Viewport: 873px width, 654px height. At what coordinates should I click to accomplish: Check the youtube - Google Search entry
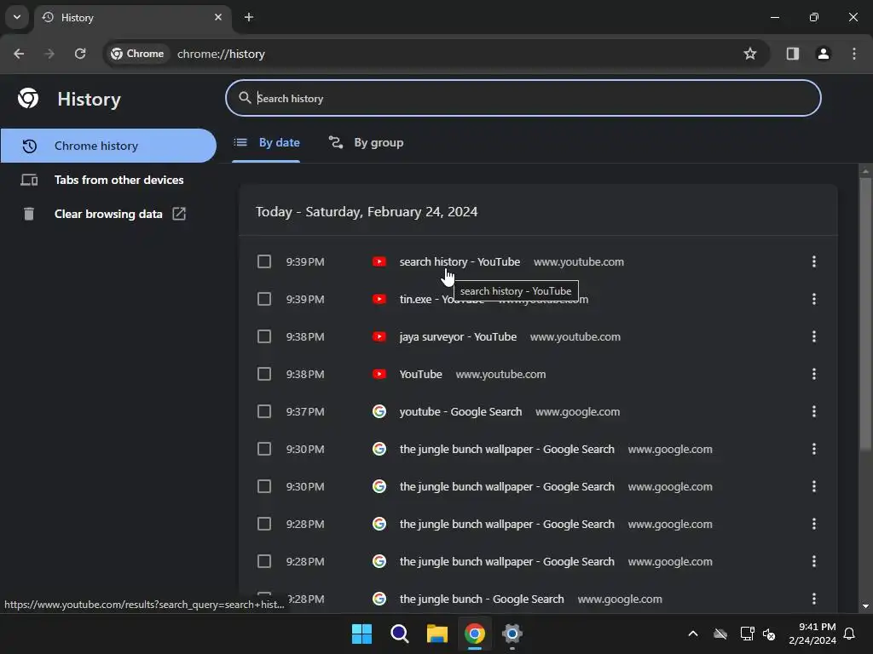coord(264,411)
